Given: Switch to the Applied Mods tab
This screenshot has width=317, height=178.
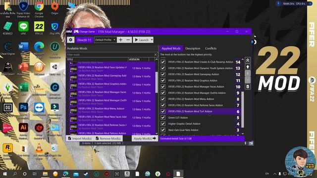Looking at the screenshot, I should [171, 48].
